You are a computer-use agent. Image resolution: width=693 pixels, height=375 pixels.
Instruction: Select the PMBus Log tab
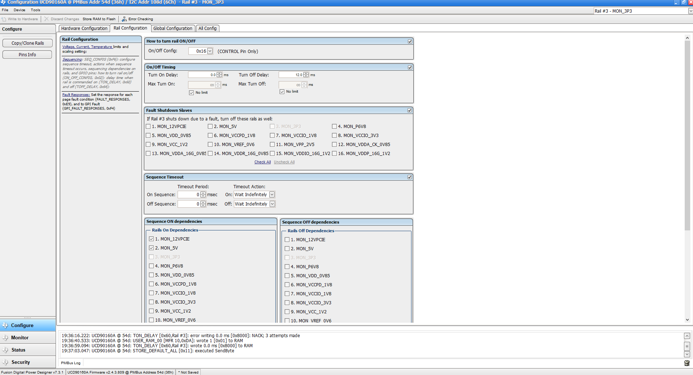click(x=71, y=363)
